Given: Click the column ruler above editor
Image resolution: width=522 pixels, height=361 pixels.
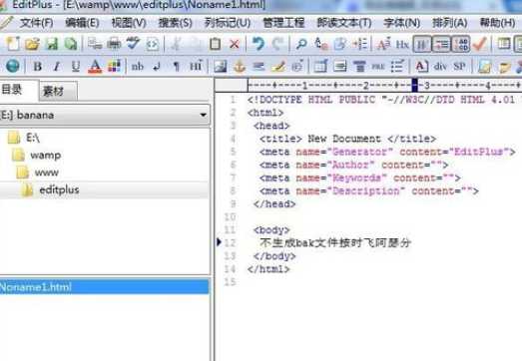Looking at the screenshot, I should [x=384, y=86].
